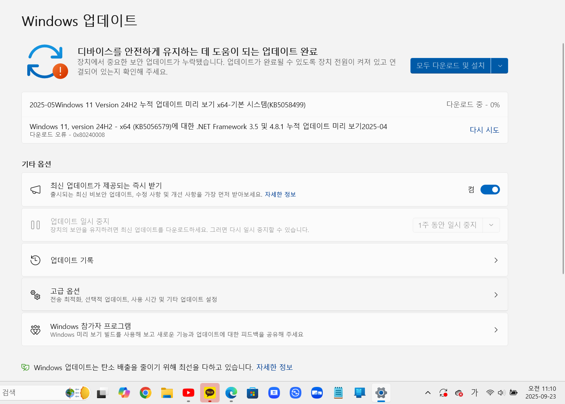Click the cloud sync error tray icon
The width and height of the screenshot is (565, 404).
click(x=459, y=393)
